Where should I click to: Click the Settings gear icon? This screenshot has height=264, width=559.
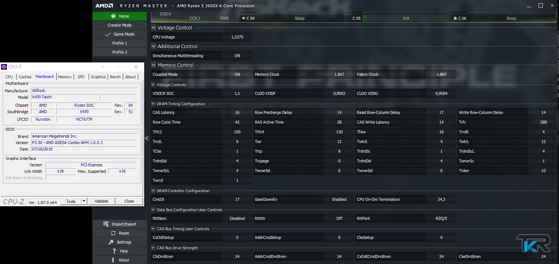111,242
